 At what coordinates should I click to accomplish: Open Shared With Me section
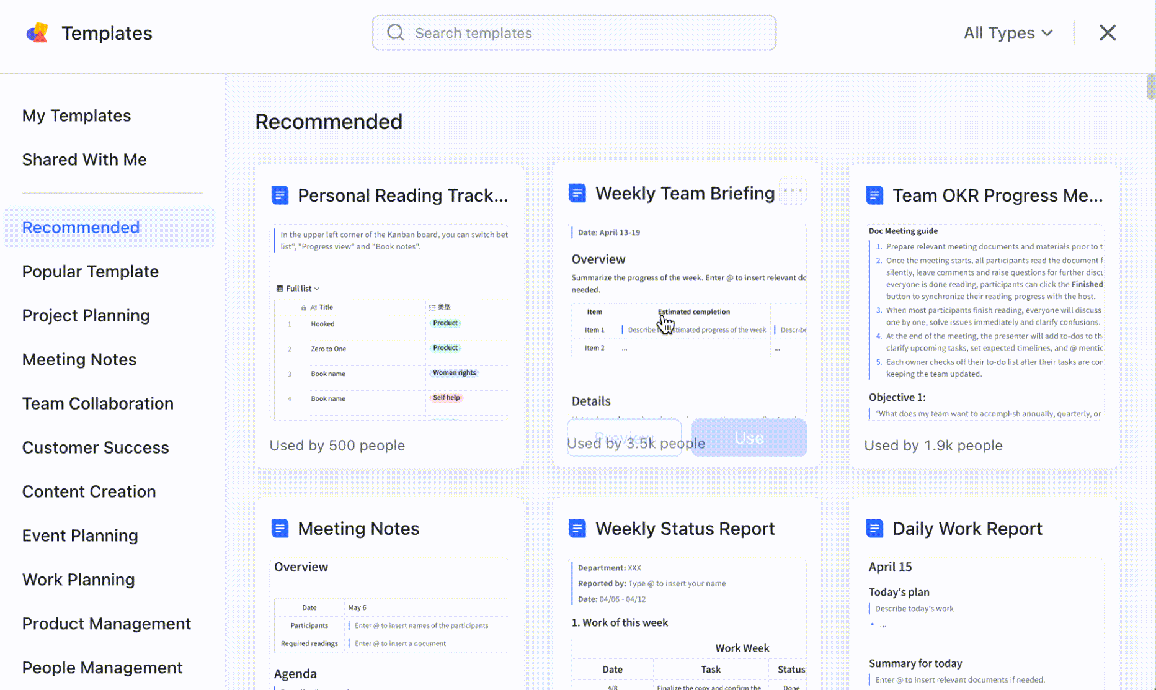coord(84,159)
